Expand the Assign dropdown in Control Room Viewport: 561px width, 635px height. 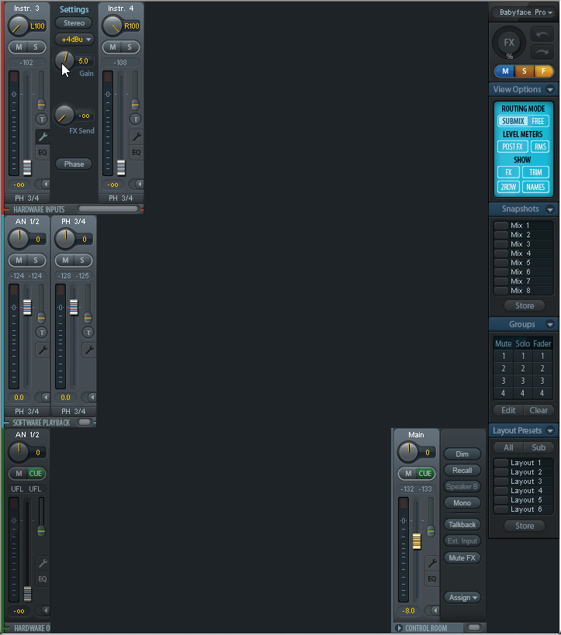tap(462, 598)
